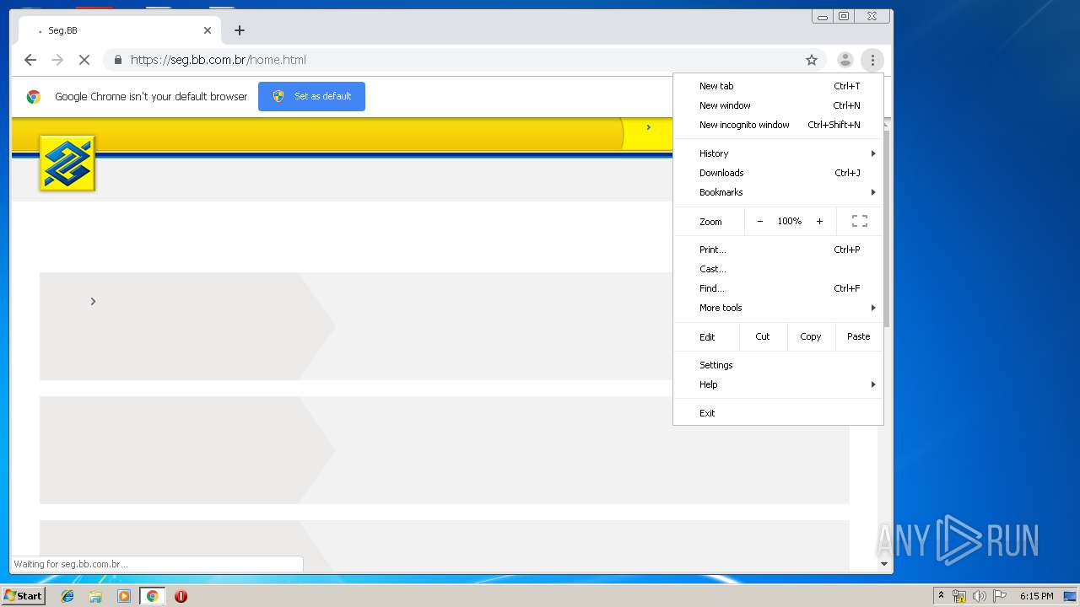Click the fullscreen icon in Zoom row

pos(860,221)
